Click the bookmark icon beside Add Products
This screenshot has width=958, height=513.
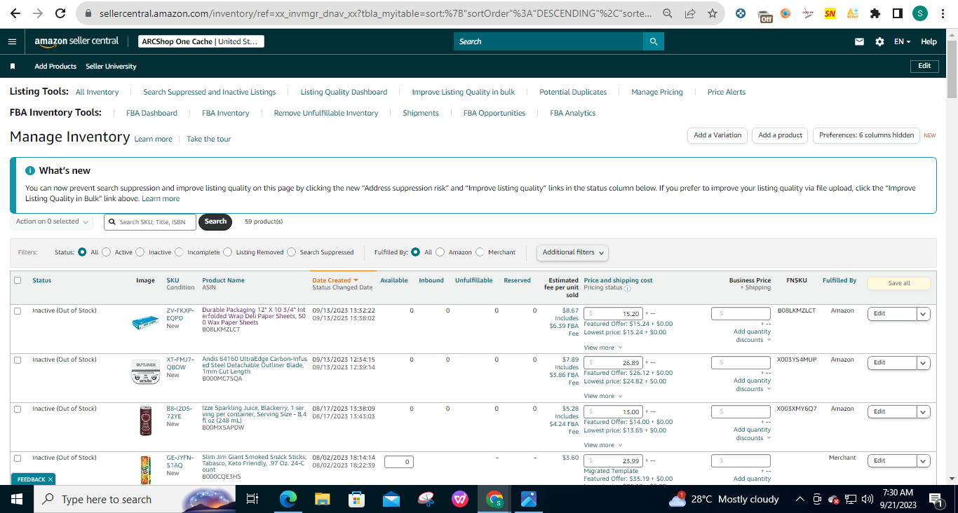click(13, 67)
